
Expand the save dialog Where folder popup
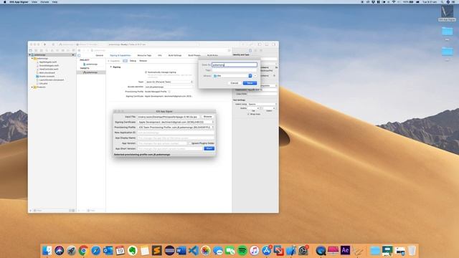232,76
